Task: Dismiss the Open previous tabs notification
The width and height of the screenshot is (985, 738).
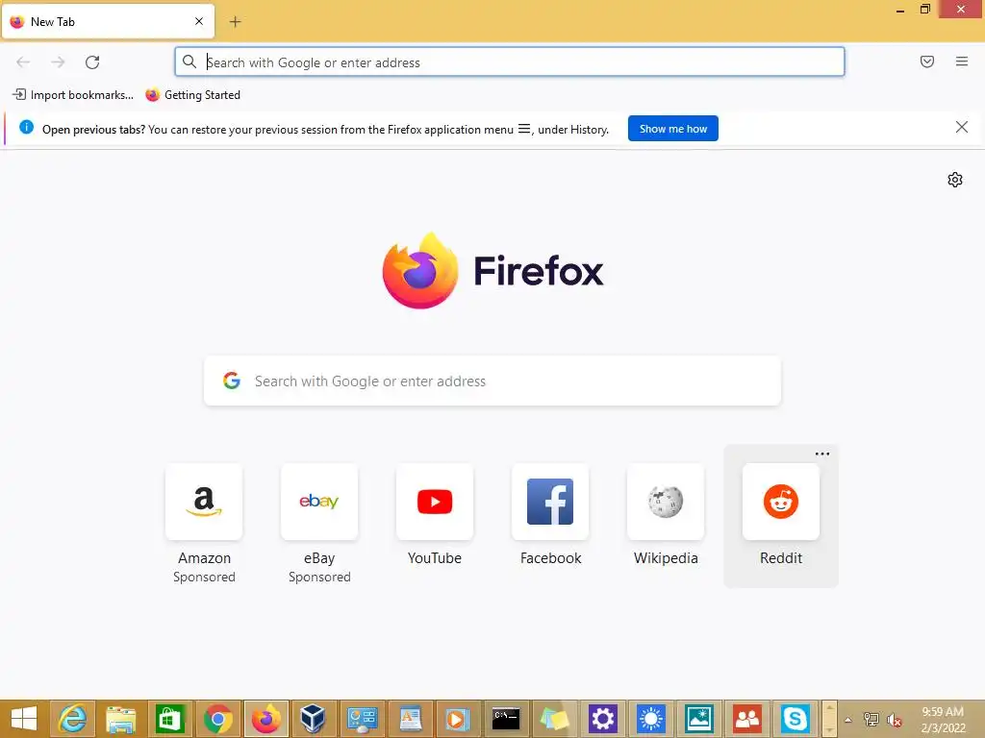Action: [961, 128]
